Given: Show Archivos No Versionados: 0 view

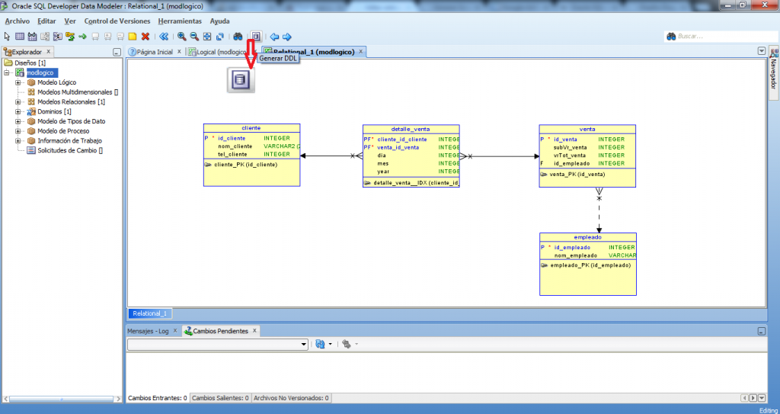Looking at the screenshot, I should click(291, 398).
